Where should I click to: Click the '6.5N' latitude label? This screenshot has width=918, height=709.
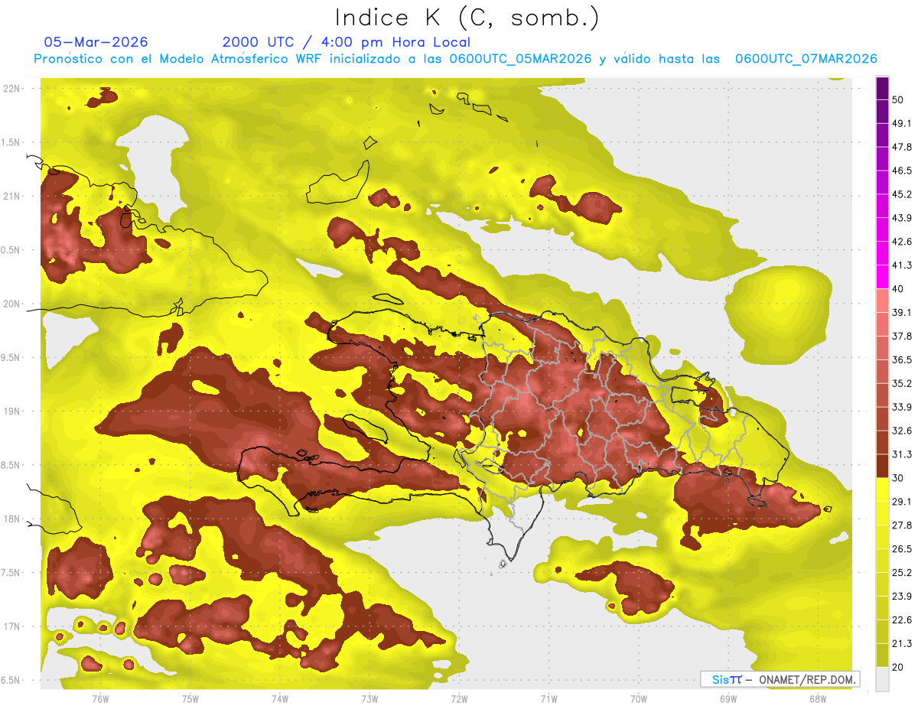pyautogui.click(x=11, y=680)
